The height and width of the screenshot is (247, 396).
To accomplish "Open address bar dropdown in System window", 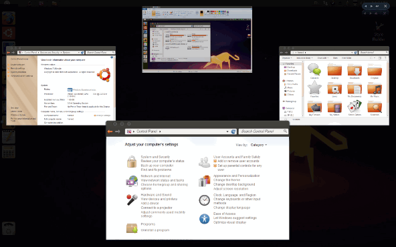I will click(78, 53).
